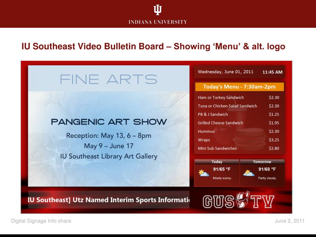Click 'Mini Sub Sandwiches' menu item

217,148
